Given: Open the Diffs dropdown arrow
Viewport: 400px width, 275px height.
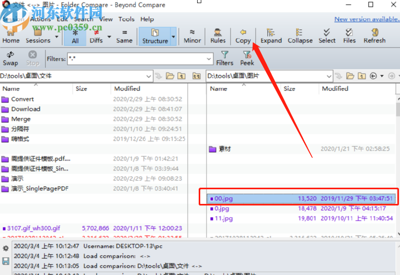Looking at the screenshot, I should pyautogui.click(x=109, y=37).
